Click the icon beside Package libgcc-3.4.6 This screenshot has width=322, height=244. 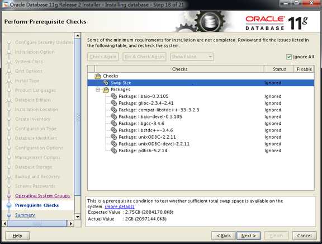coord(114,123)
